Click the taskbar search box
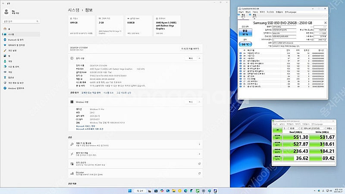The image size is (345, 194). click(x=140, y=191)
